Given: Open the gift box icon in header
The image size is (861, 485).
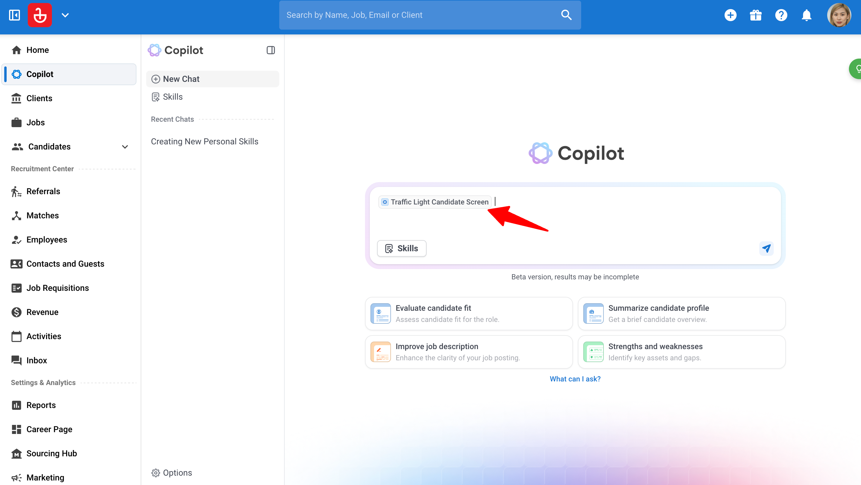Looking at the screenshot, I should pyautogui.click(x=756, y=15).
